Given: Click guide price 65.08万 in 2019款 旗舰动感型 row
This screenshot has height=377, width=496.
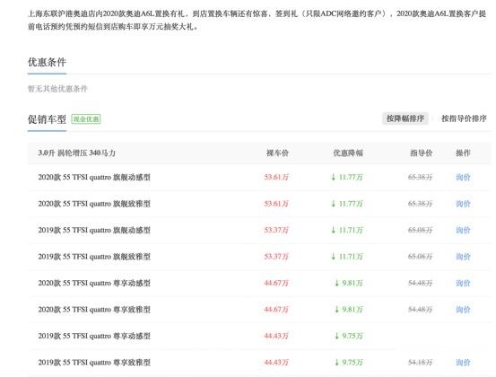Looking at the screenshot, I should tap(420, 230).
